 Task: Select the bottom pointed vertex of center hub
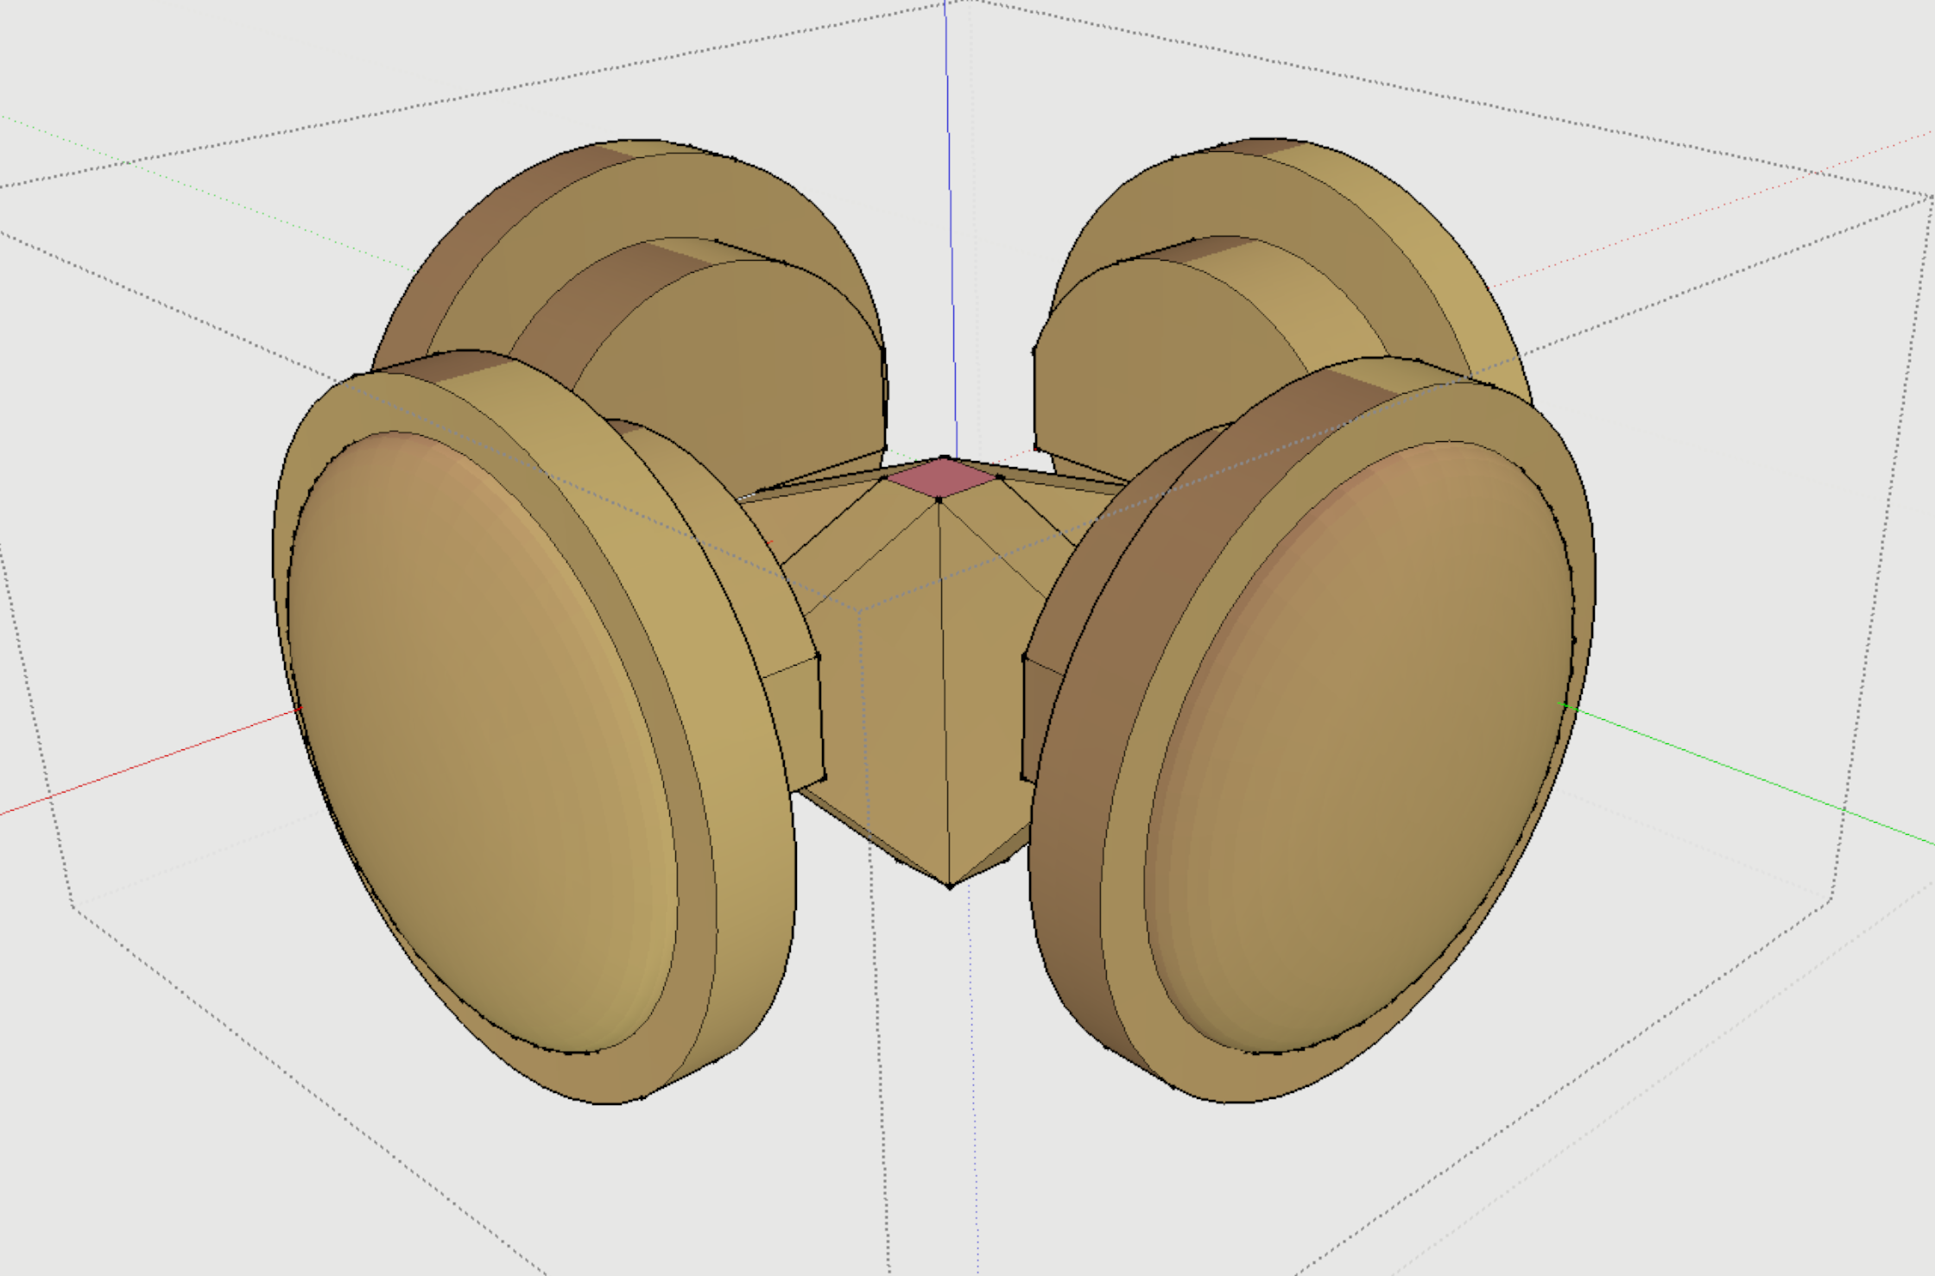pyautogui.click(x=950, y=886)
